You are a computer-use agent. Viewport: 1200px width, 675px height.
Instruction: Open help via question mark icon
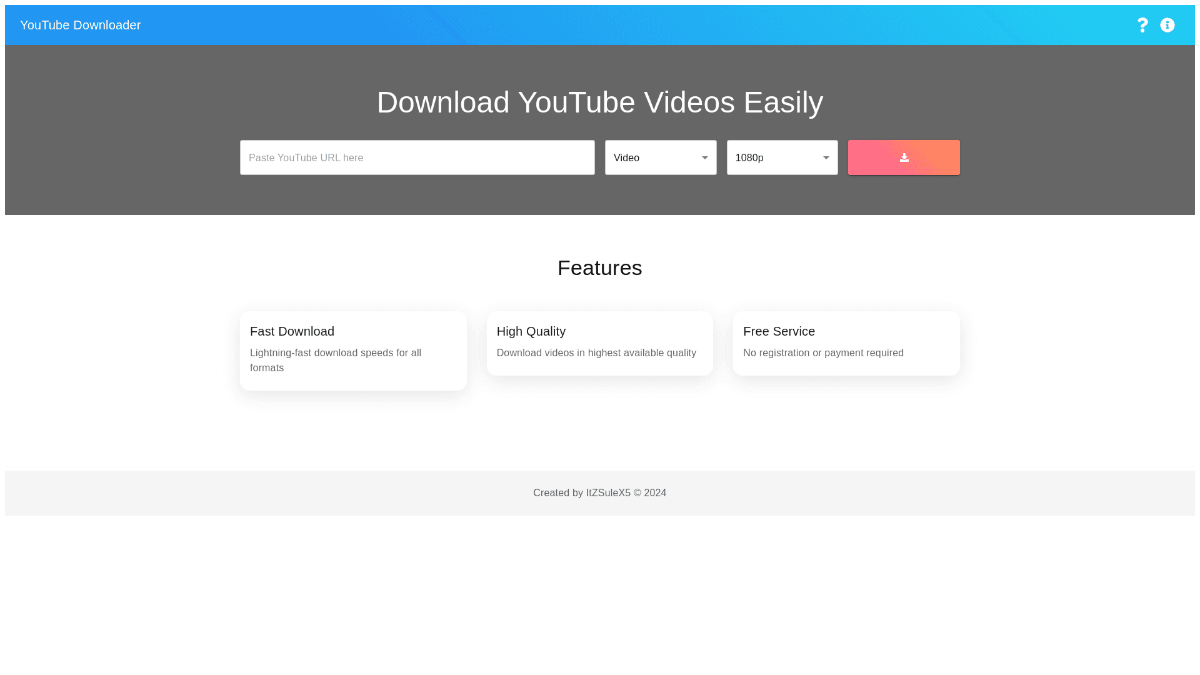click(x=1142, y=25)
